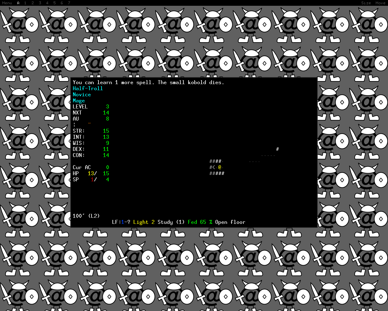Click the INT value 13
The height and width of the screenshot is (311, 388).
pyautogui.click(x=106, y=137)
